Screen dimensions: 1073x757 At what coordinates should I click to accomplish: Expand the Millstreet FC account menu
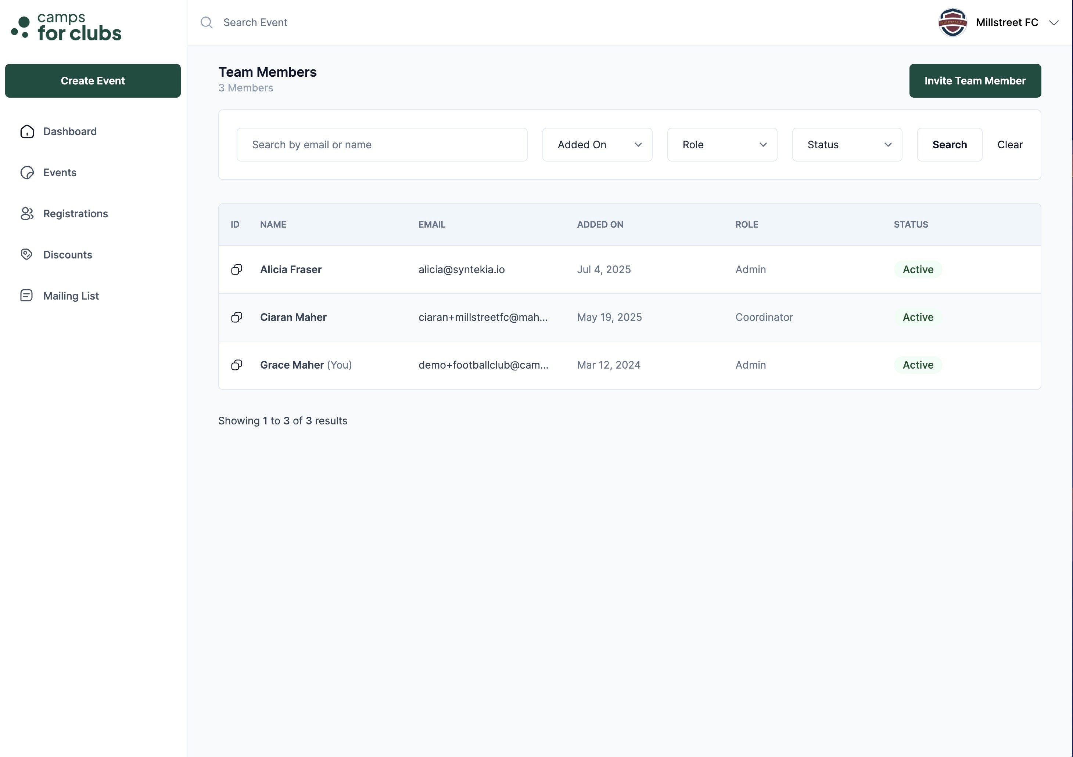click(x=1054, y=22)
